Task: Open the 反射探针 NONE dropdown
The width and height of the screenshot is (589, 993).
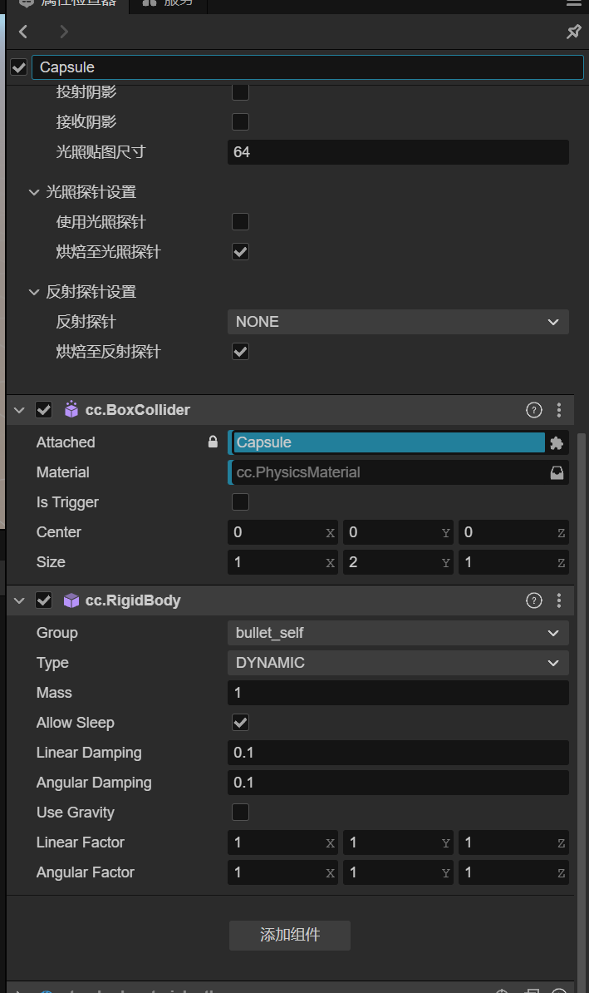Action: (398, 322)
